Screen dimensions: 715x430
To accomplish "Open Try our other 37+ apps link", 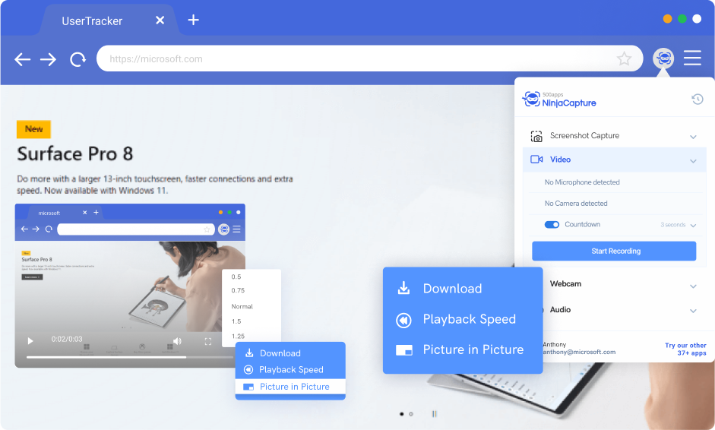I will click(685, 349).
